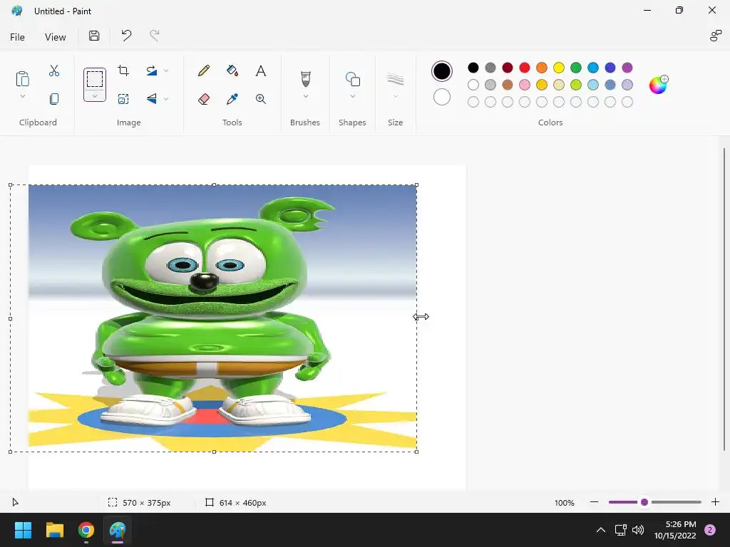
Task: Select the rectangular selection tool
Action: (x=95, y=78)
